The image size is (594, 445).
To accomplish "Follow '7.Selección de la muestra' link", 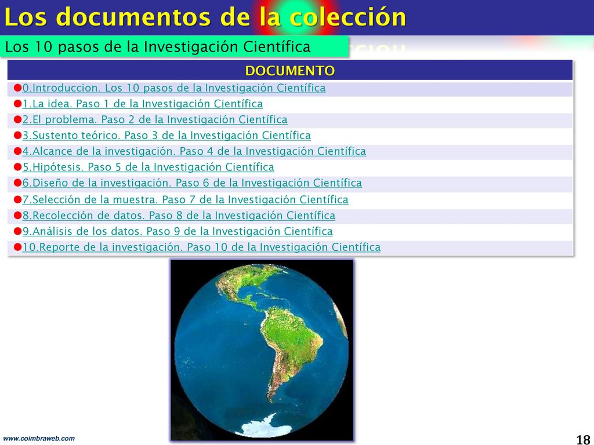I will tap(185, 200).
